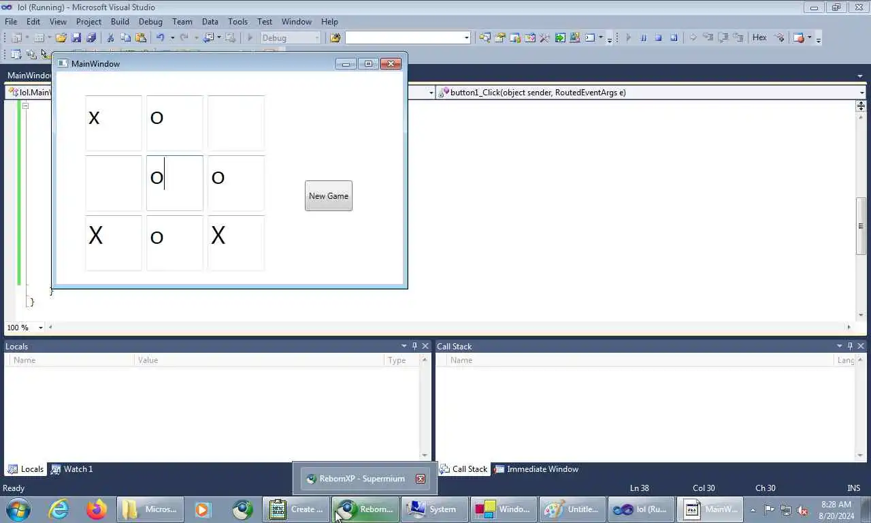Click the Value column header in Locals

point(259,360)
